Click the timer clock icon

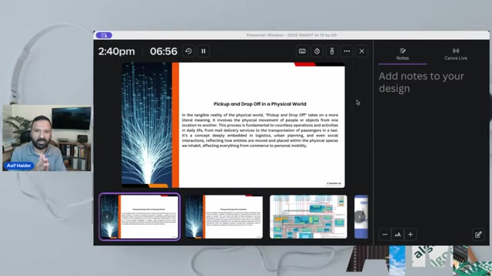317,51
